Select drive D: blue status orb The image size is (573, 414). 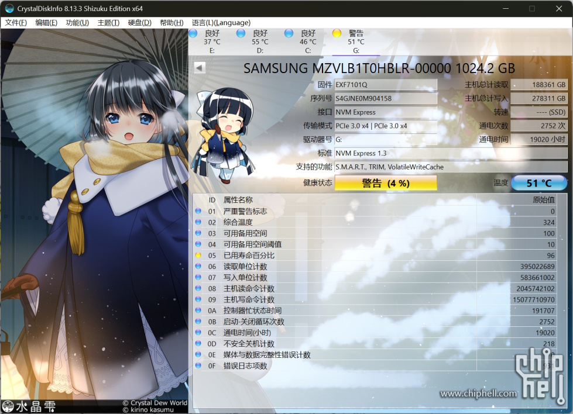coord(241,33)
